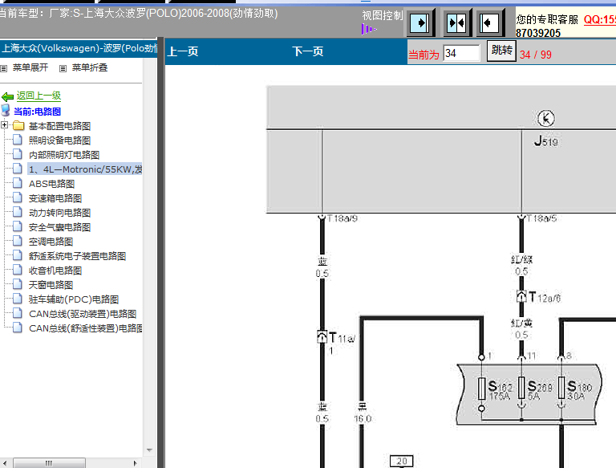Click the T12a/6 connector symbol
616x468 pixels.
coord(521,296)
